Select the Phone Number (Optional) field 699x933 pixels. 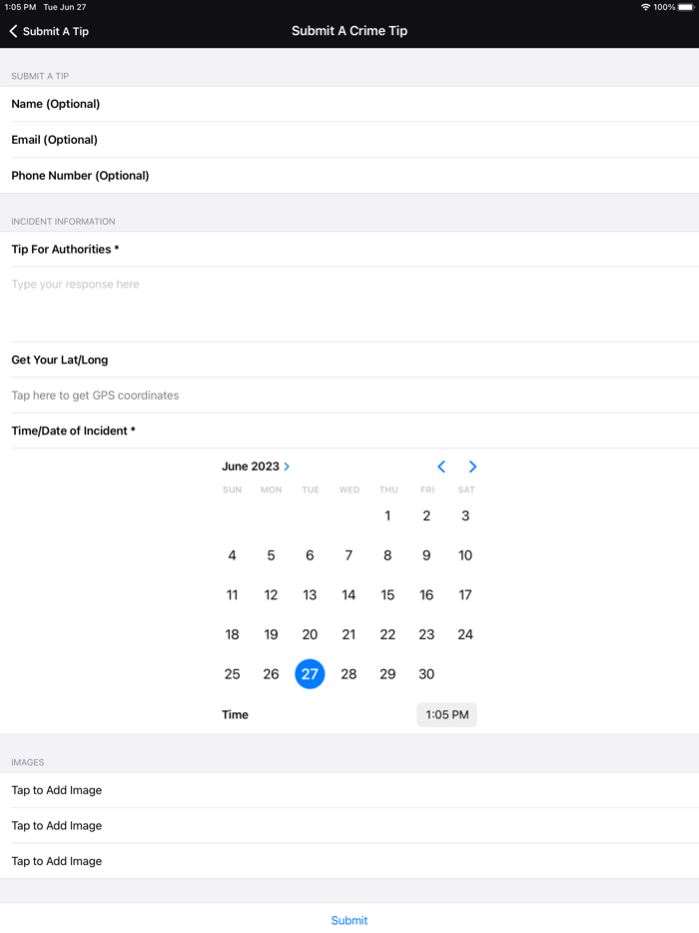click(x=349, y=176)
